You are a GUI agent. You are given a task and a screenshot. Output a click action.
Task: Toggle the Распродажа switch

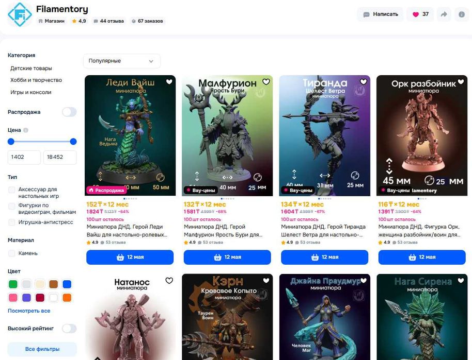pos(69,112)
